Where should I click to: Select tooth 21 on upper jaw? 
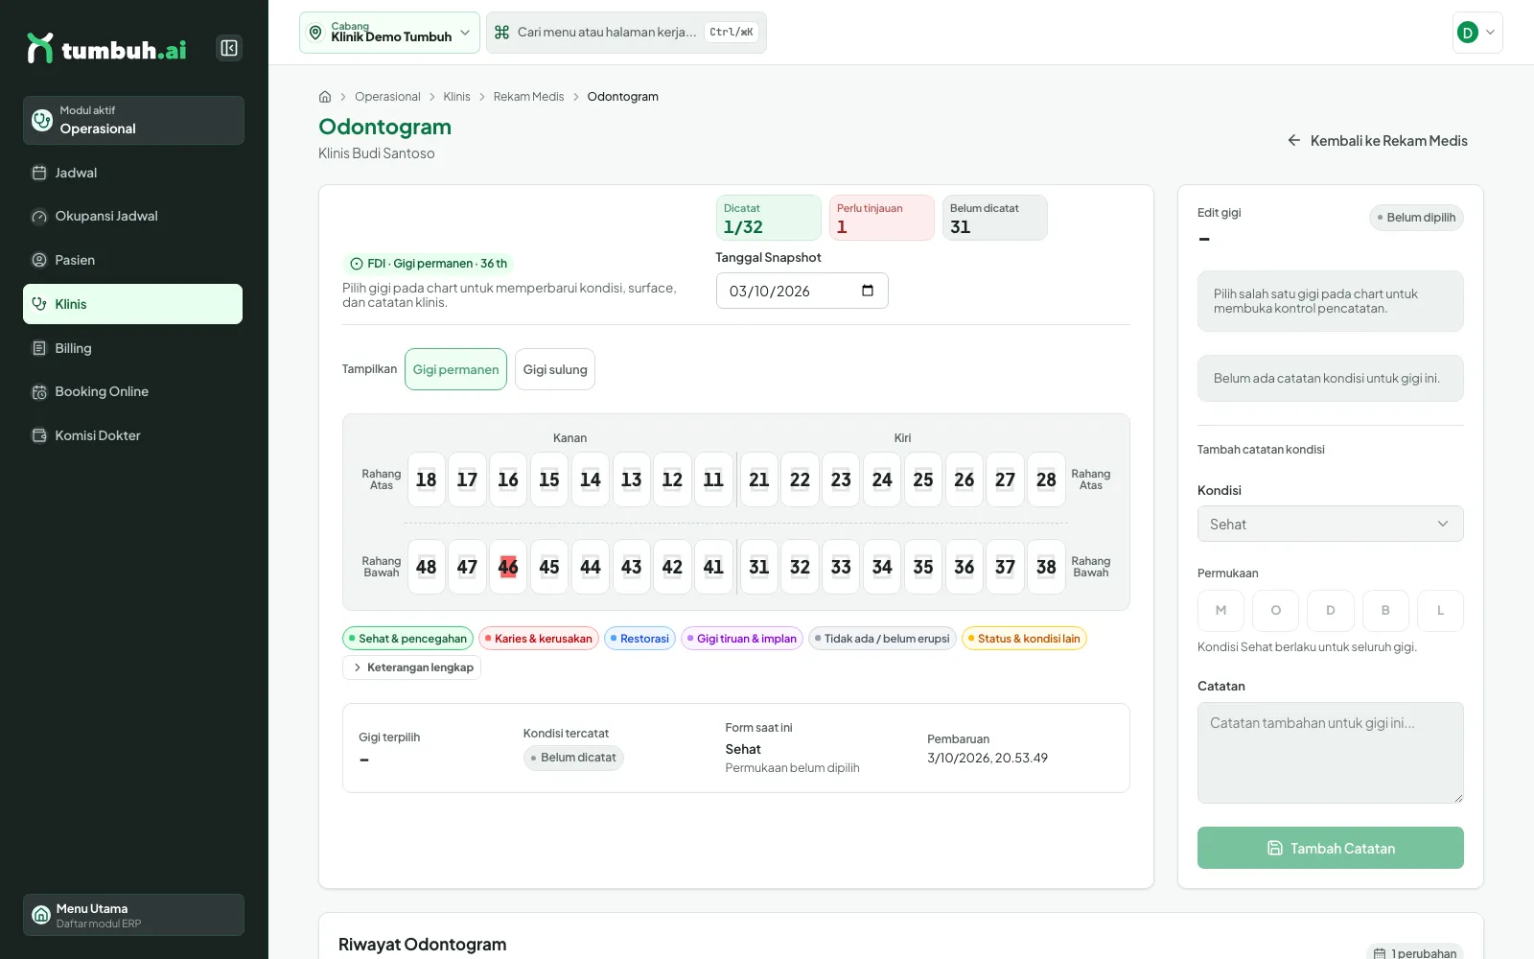point(759,479)
